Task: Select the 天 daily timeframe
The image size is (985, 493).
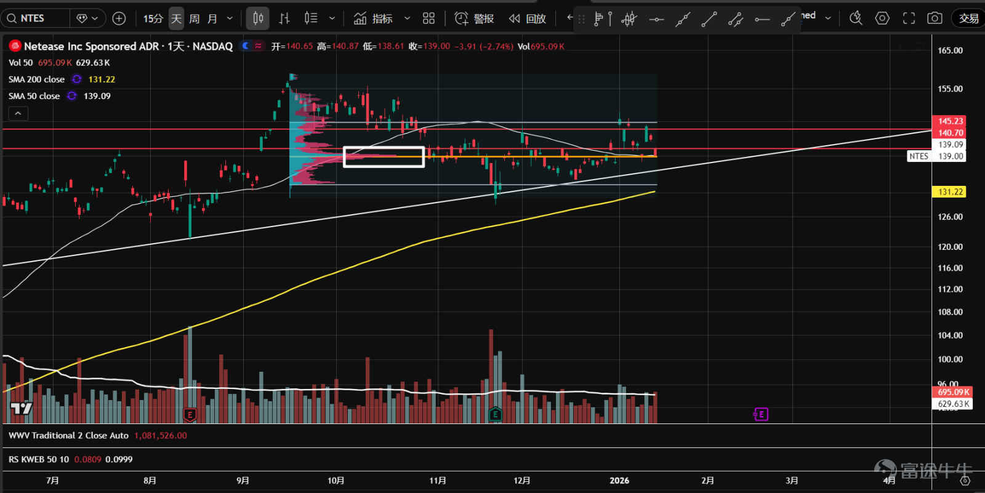Action: coord(176,18)
